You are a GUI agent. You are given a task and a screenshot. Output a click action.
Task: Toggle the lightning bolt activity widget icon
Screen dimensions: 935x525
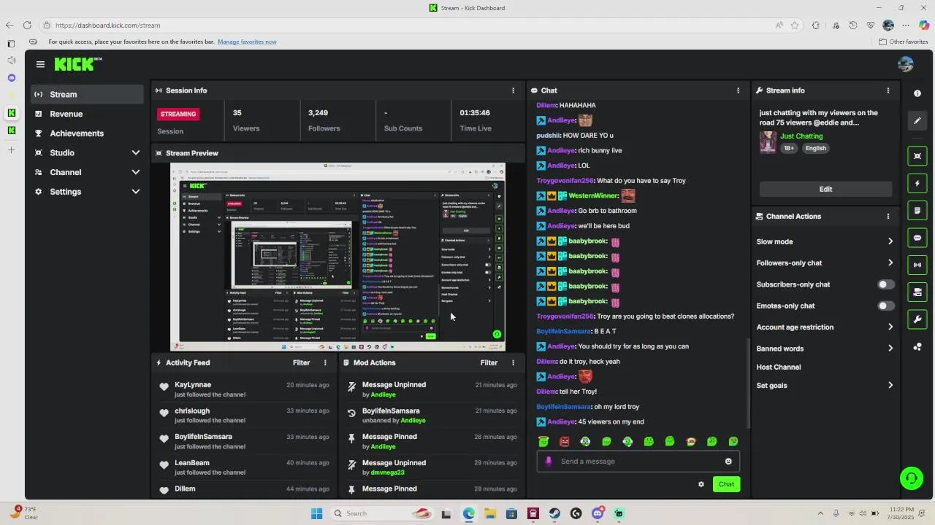point(917,183)
